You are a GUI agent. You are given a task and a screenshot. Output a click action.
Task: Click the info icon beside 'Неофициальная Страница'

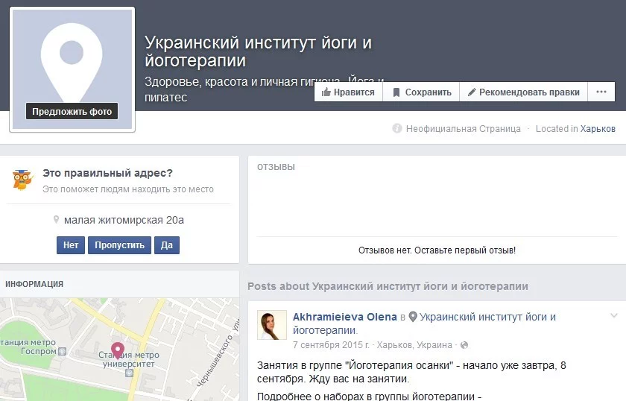pos(396,128)
